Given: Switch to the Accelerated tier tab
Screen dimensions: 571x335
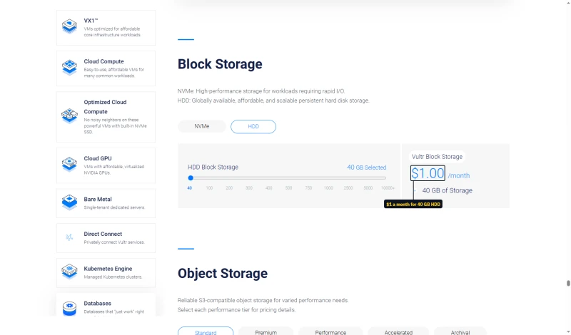Looking at the screenshot, I should pos(398,331).
